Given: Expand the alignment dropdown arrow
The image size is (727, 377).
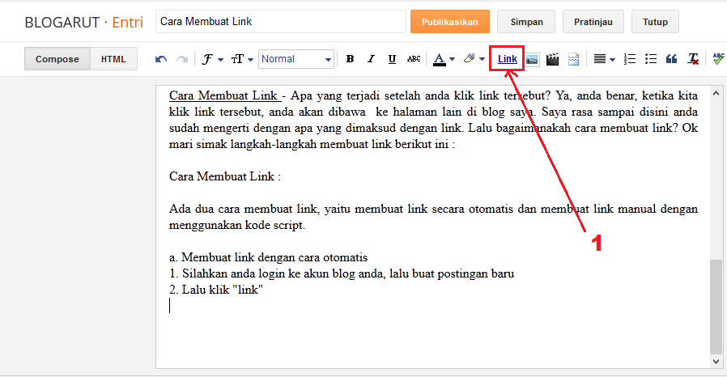Looking at the screenshot, I should (613, 59).
